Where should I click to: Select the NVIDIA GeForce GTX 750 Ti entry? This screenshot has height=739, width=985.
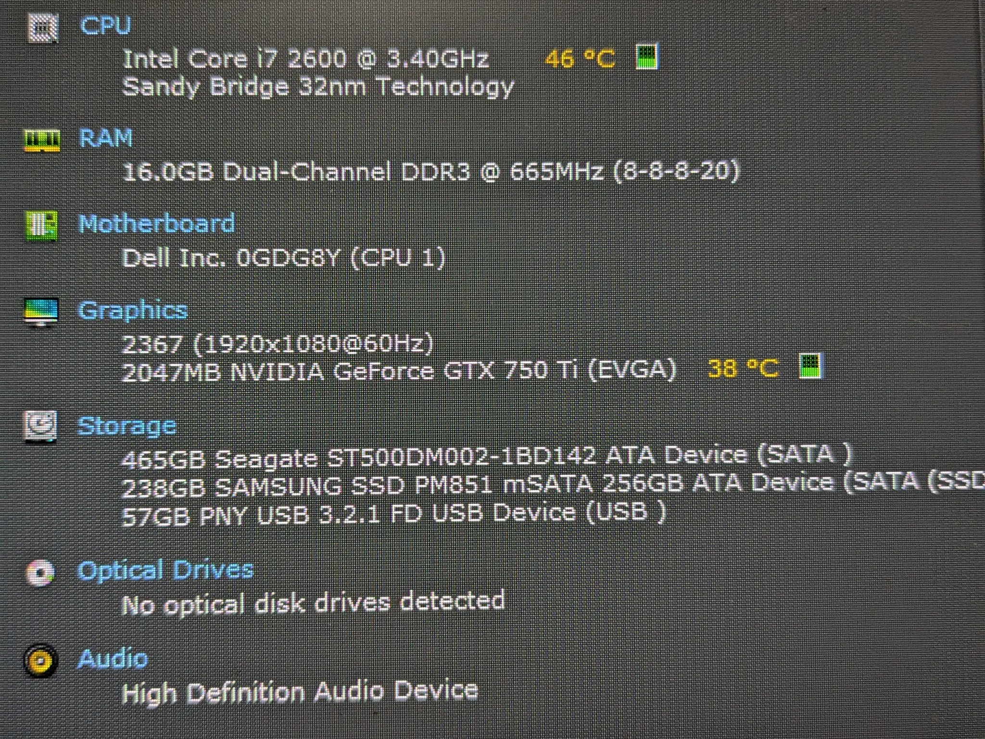399,371
